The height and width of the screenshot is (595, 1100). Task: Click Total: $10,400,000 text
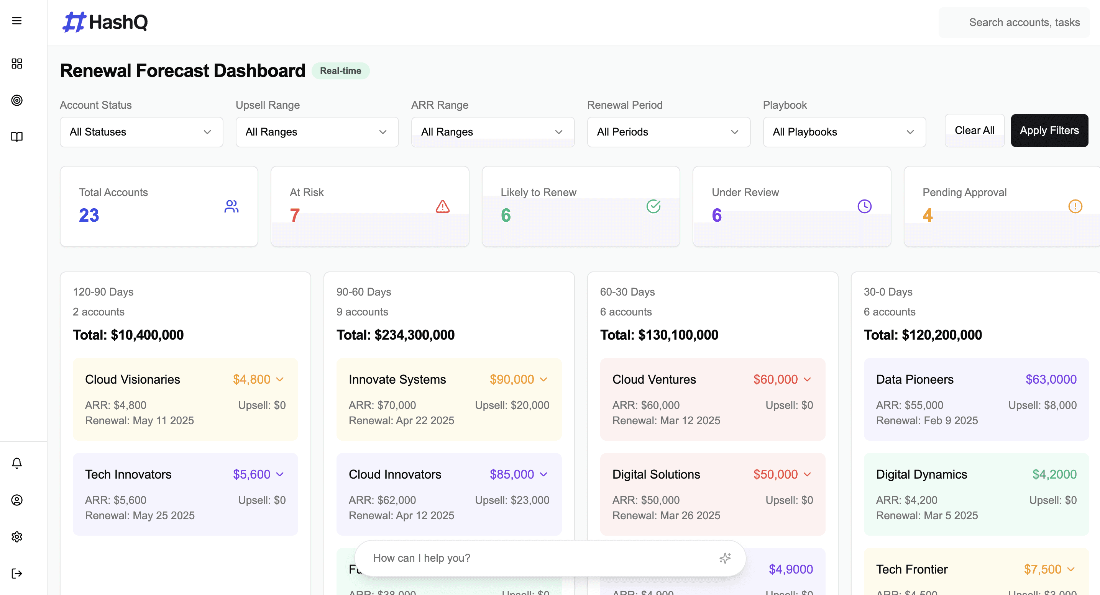[128, 335]
